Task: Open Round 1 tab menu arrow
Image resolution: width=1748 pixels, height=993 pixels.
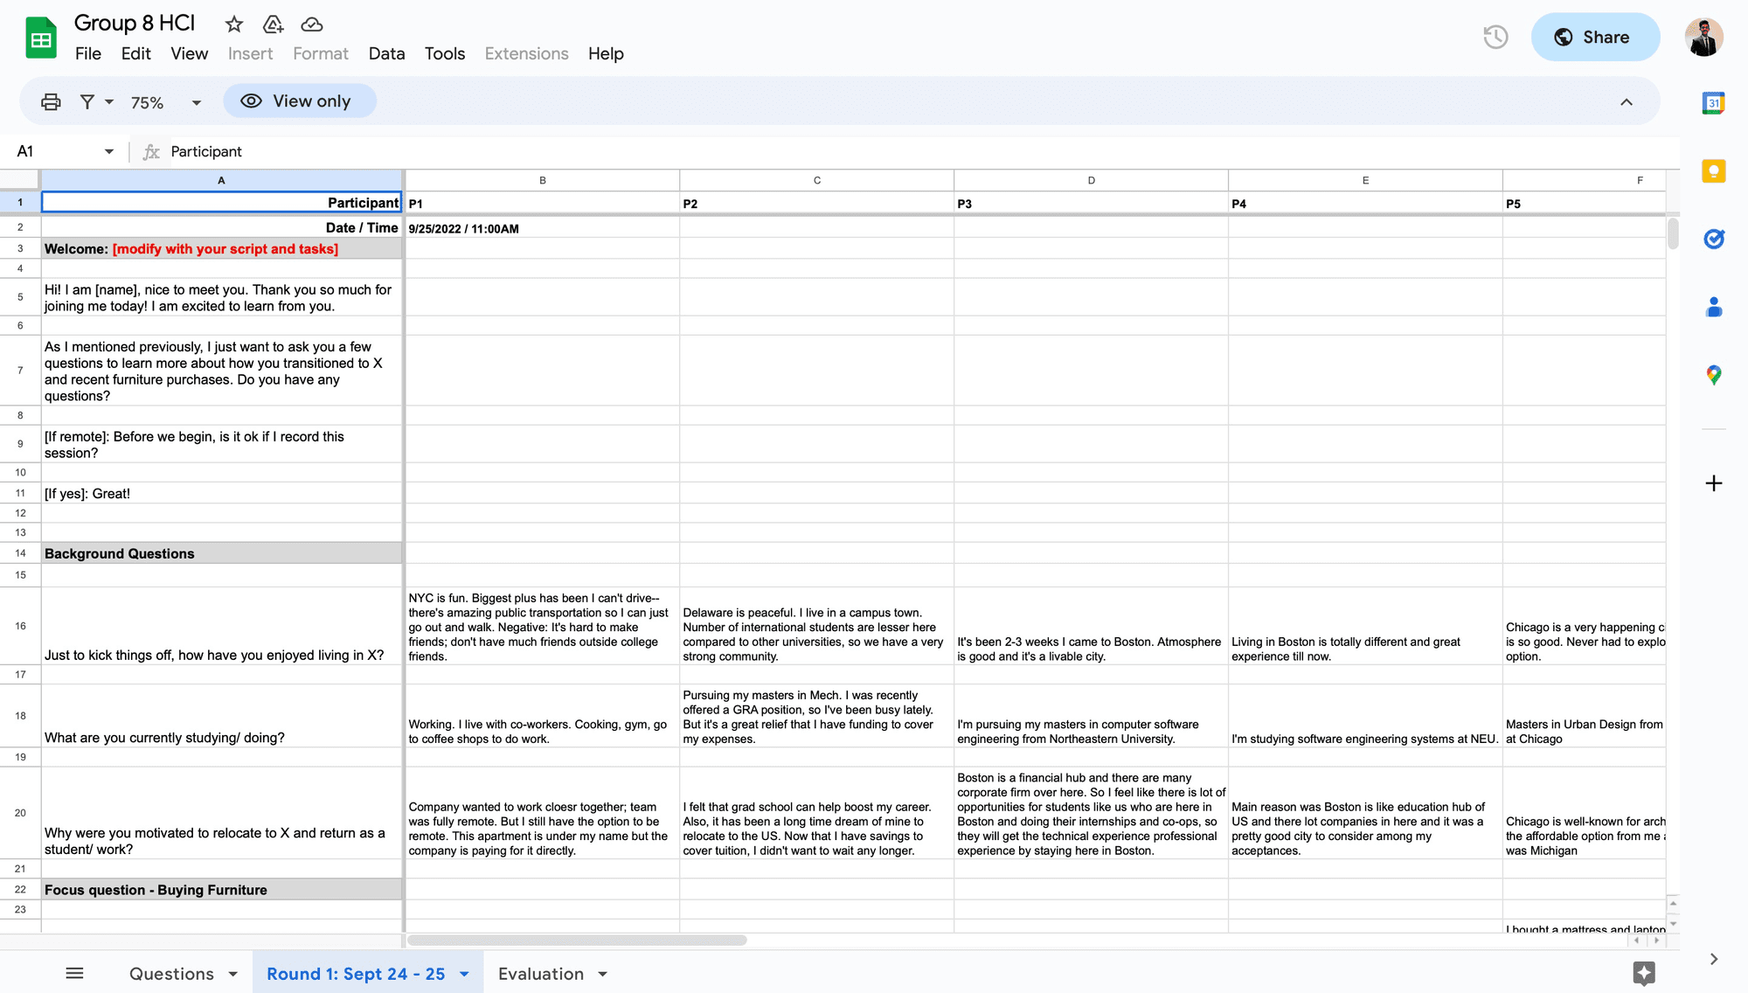Action: tap(464, 974)
